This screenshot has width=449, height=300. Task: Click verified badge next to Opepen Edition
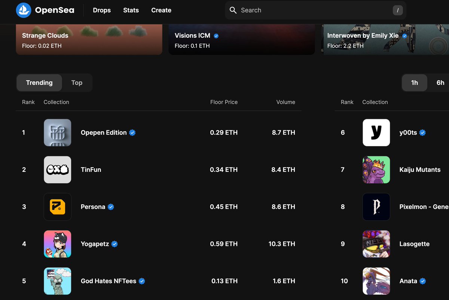point(132,133)
